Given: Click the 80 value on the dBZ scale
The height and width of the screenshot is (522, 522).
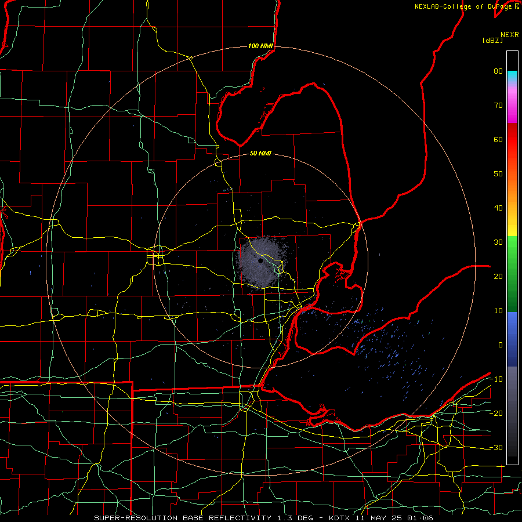Looking at the screenshot, I should (x=498, y=71).
